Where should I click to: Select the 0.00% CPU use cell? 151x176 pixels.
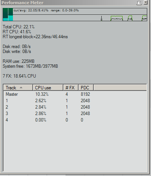41,120
